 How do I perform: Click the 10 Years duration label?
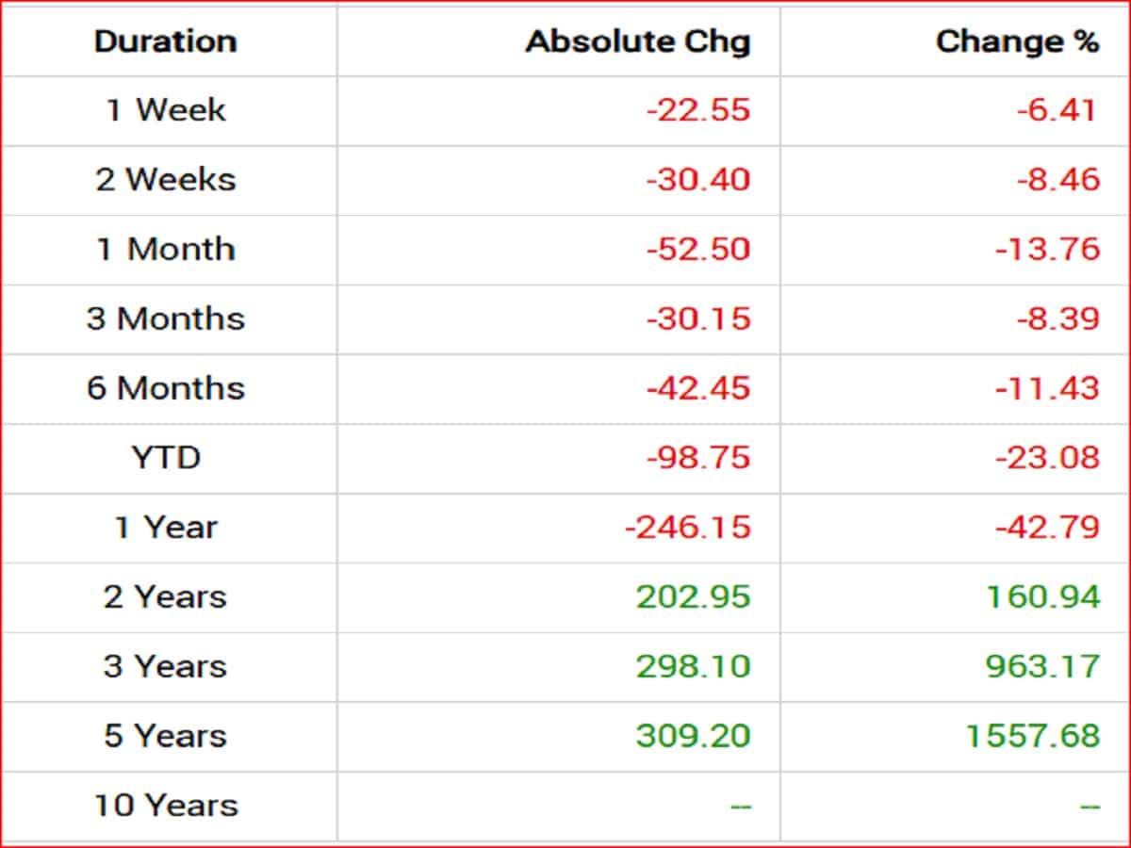[166, 806]
